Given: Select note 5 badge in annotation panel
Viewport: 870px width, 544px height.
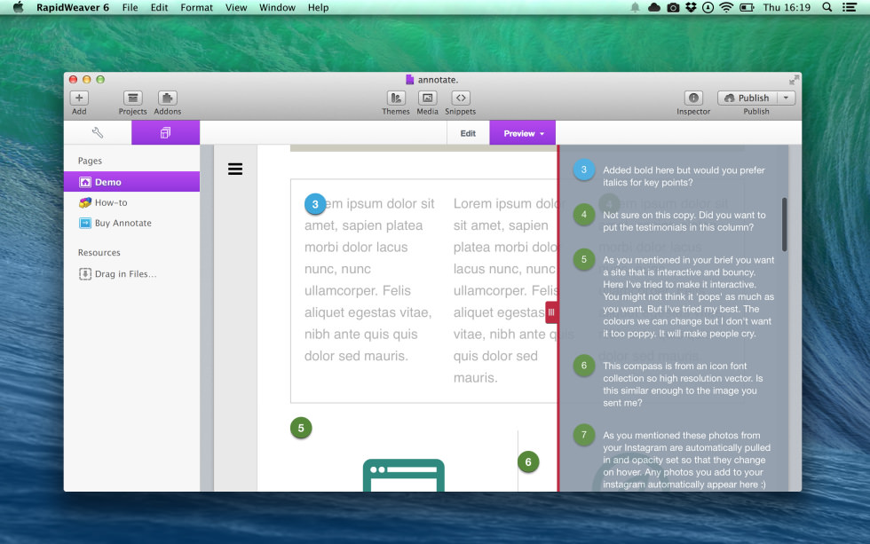Looking at the screenshot, I should (x=584, y=259).
